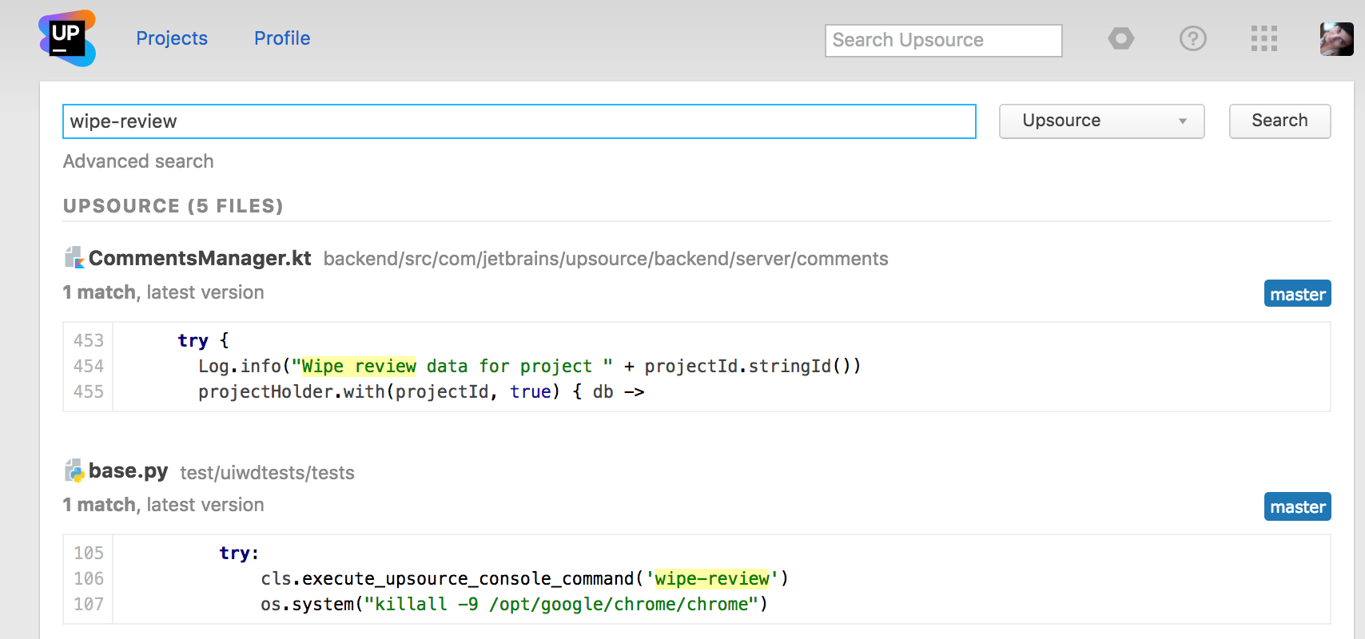Open the Upsource project dropdown
This screenshot has height=639, width=1365.
coord(1102,121)
